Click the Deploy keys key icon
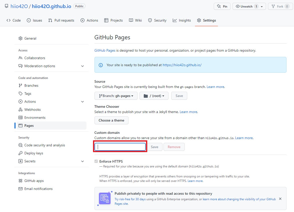This screenshot has width=294, height=212. [x=20, y=153]
